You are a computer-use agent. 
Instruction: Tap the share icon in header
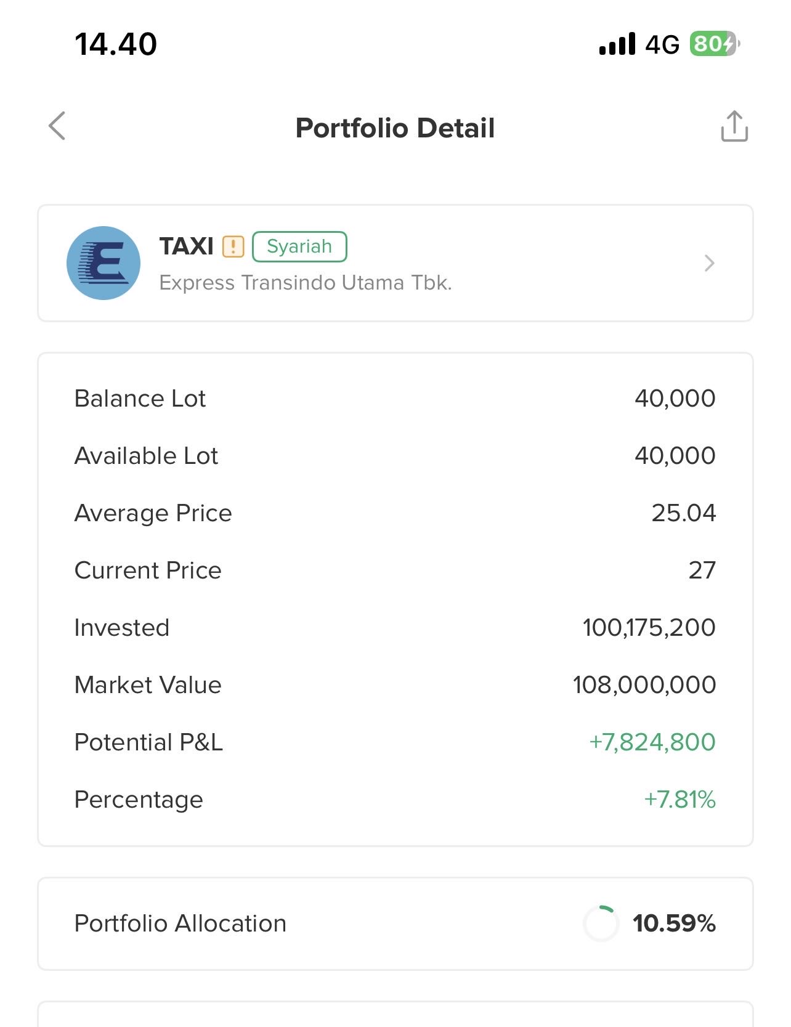click(734, 126)
